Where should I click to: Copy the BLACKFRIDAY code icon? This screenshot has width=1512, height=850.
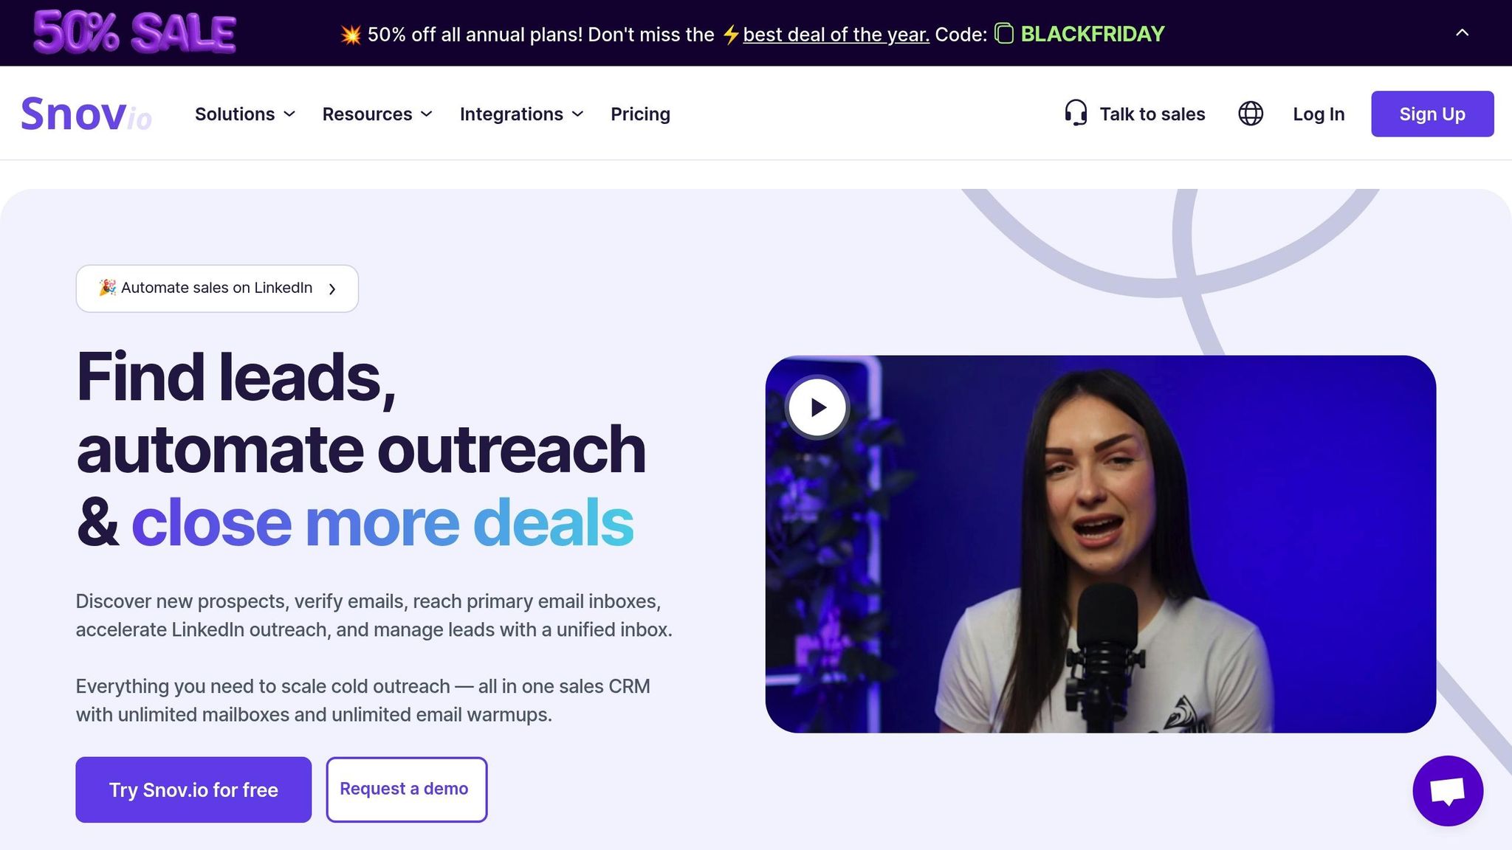point(1004,34)
